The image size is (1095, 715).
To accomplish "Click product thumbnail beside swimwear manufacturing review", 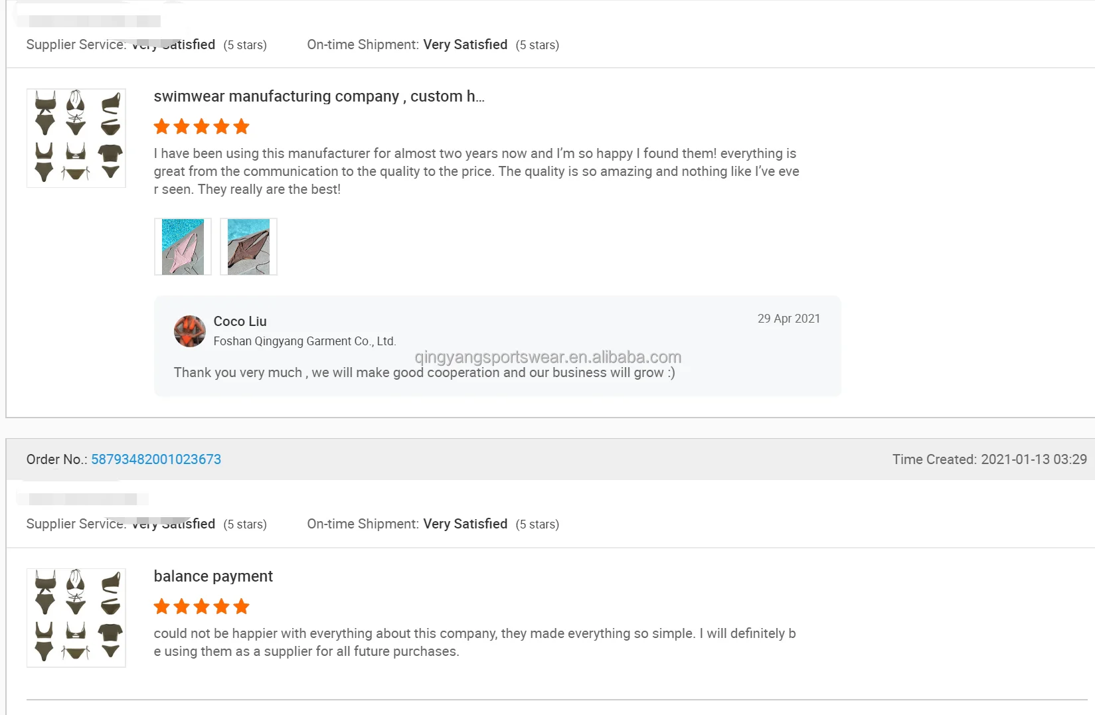I will coord(76,138).
